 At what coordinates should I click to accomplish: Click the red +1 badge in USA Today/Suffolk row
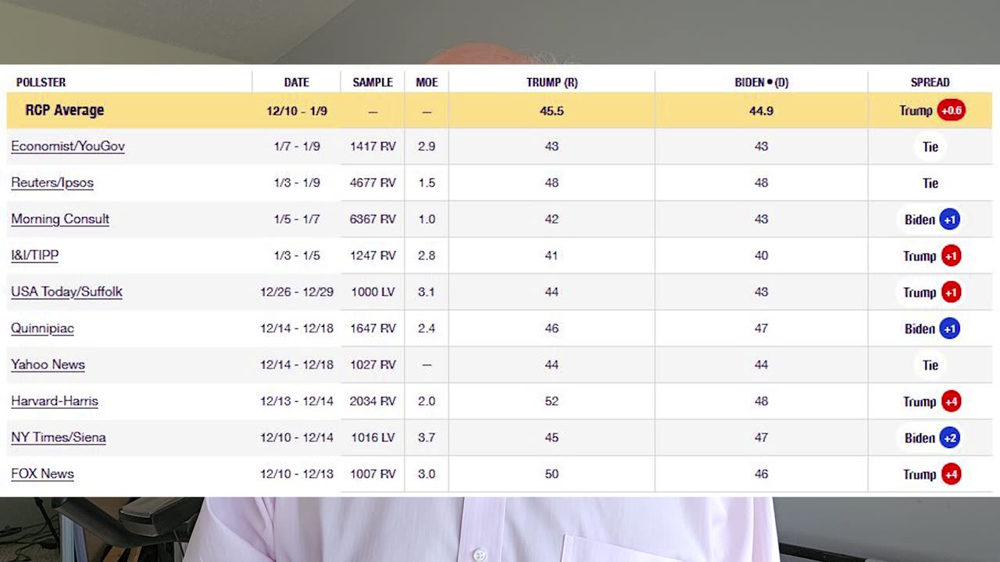click(951, 292)
